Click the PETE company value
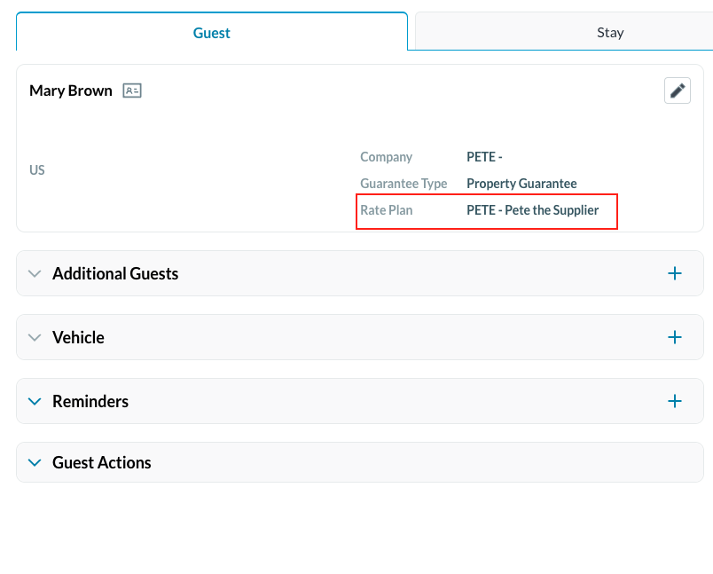The image size is (713, 574). point(484,156)
